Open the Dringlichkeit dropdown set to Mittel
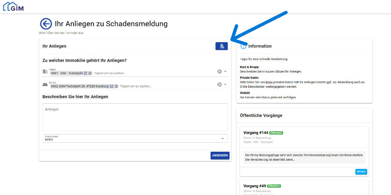 tap(135, 138)
